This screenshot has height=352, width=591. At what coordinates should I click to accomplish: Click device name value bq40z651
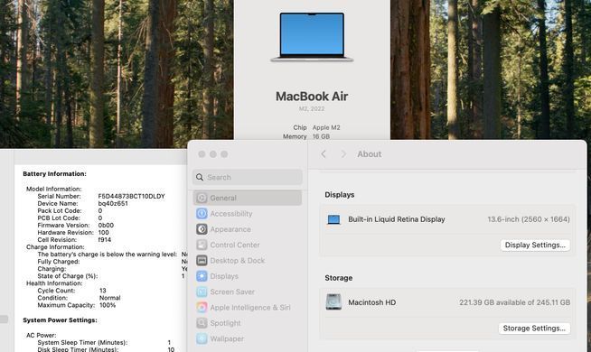click(113, 203)
